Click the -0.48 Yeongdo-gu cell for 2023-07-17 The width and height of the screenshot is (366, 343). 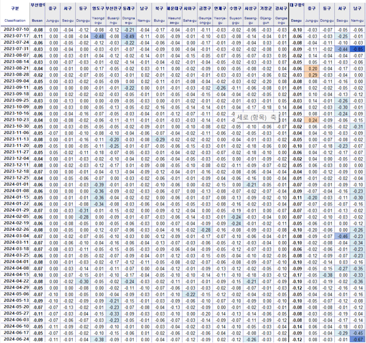(x=98, y=36)
